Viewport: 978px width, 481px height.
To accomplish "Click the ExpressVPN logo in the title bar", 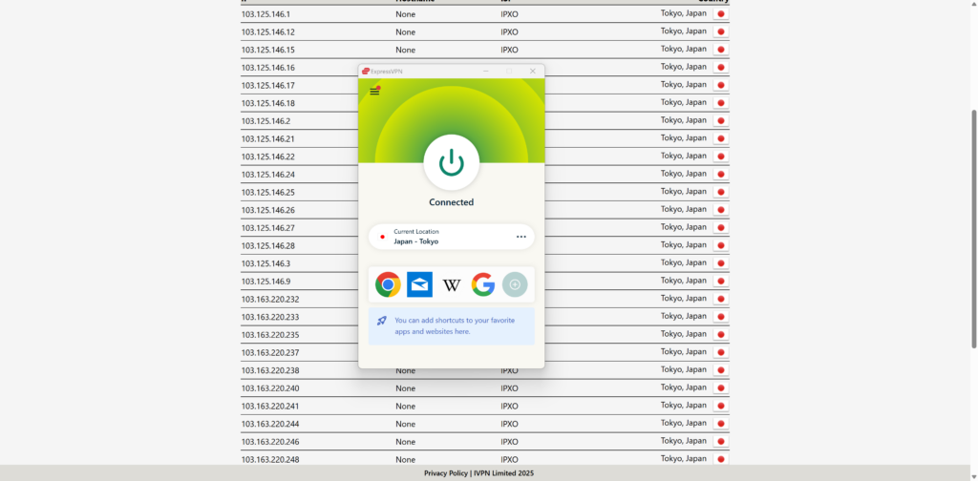I will [x=366, y=71].
